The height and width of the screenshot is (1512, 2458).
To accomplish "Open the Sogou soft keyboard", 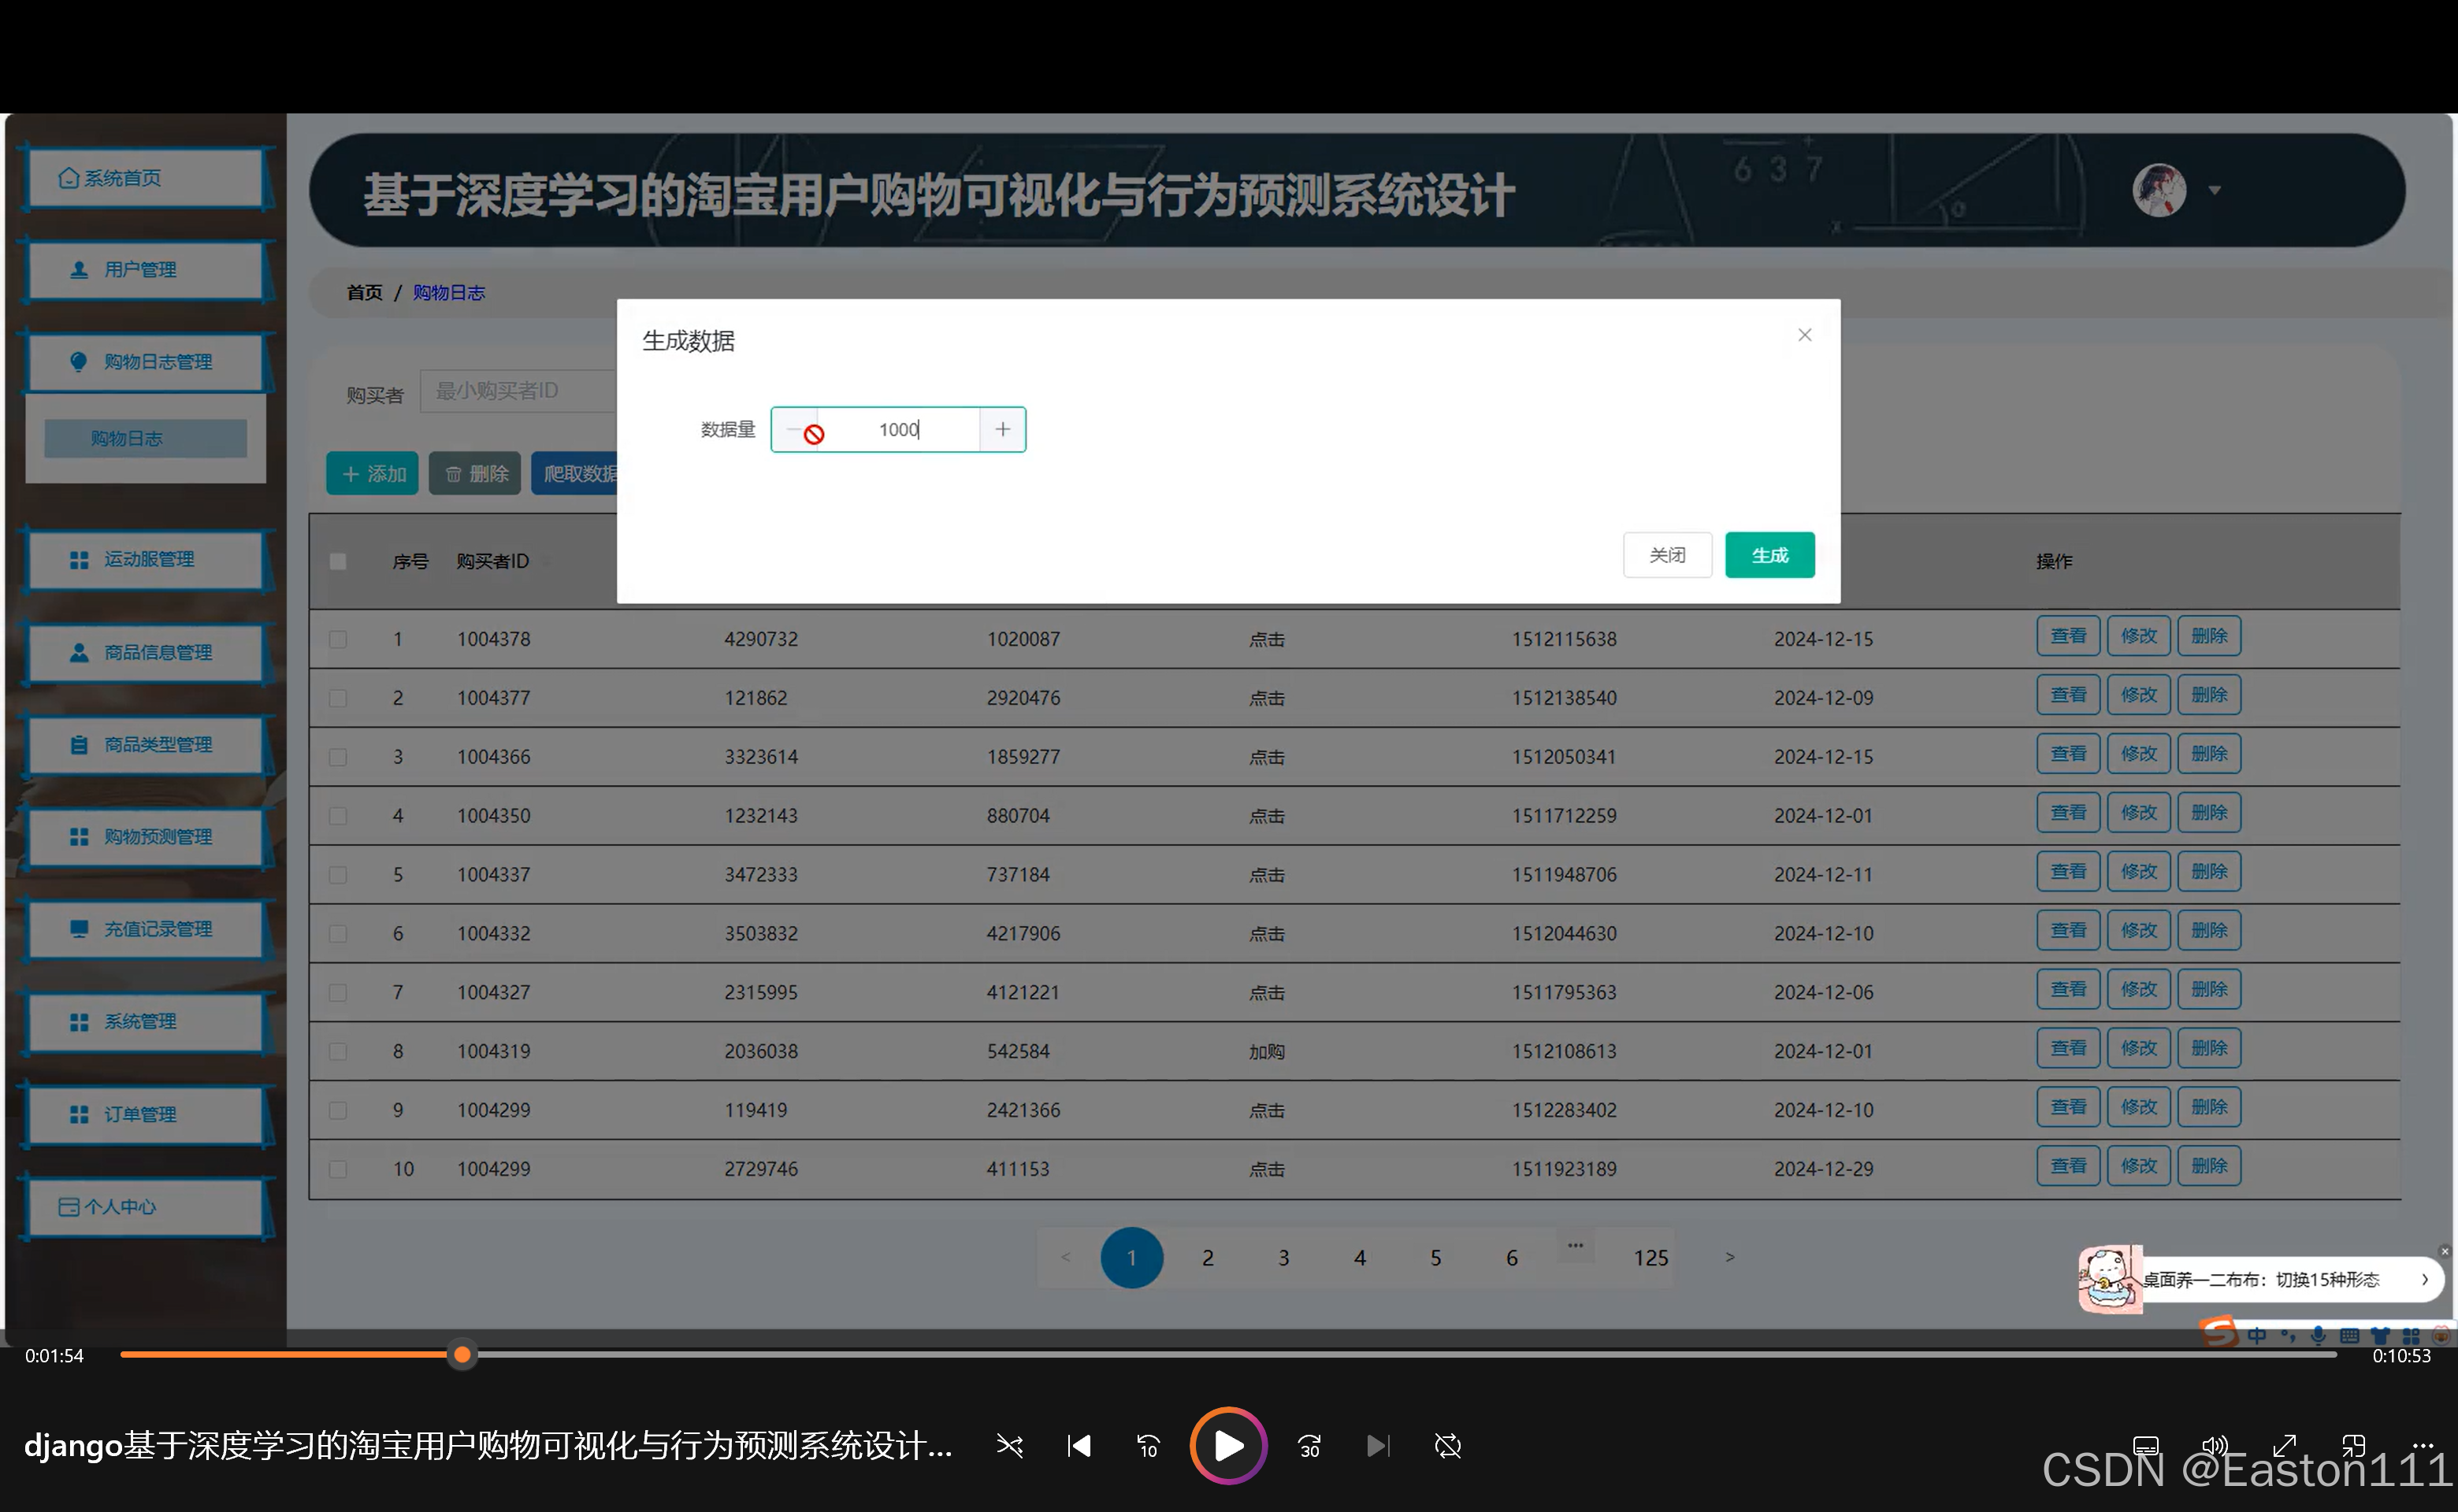I will pos(2349,1336).
